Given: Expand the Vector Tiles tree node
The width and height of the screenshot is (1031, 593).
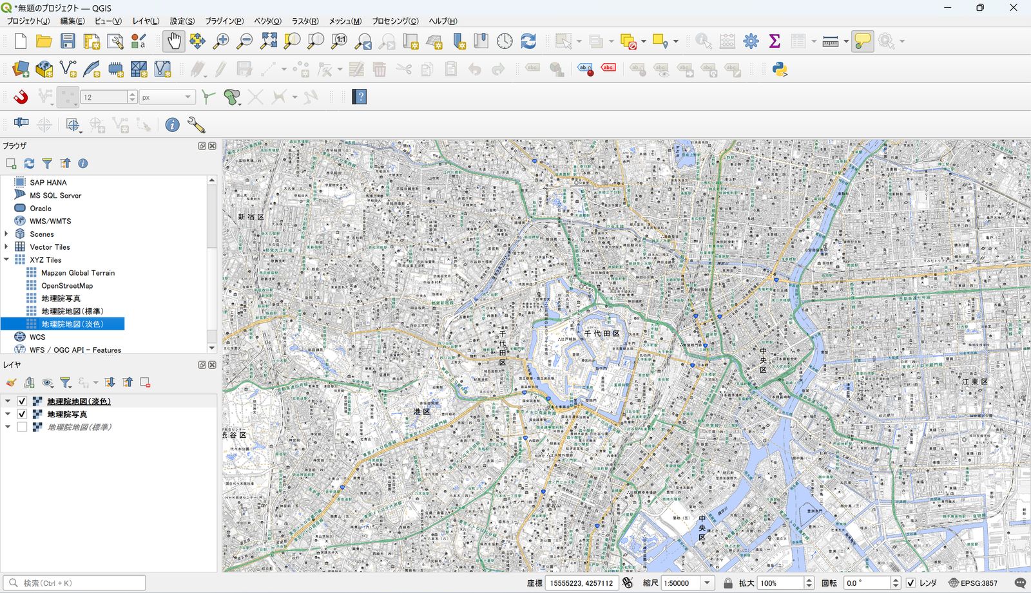Looking at the screenshot, I should coord(6,247).
